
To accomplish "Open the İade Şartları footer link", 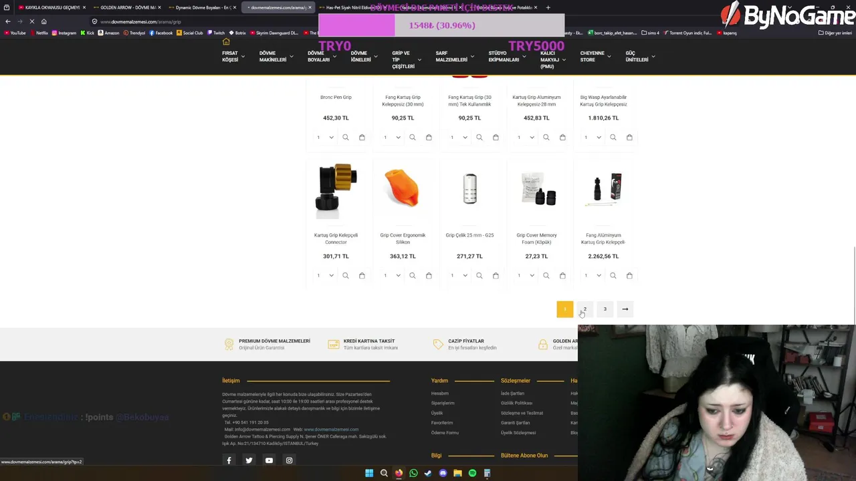I will tap(512, 393).
